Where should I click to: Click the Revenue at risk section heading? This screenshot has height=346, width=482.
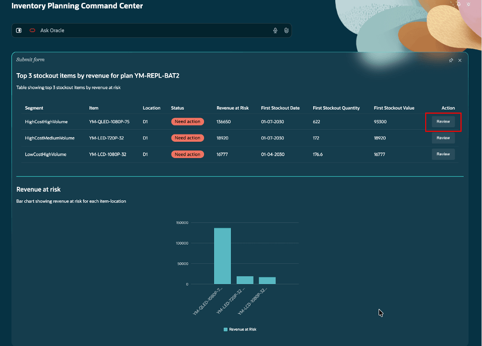[x=38, y=189]
